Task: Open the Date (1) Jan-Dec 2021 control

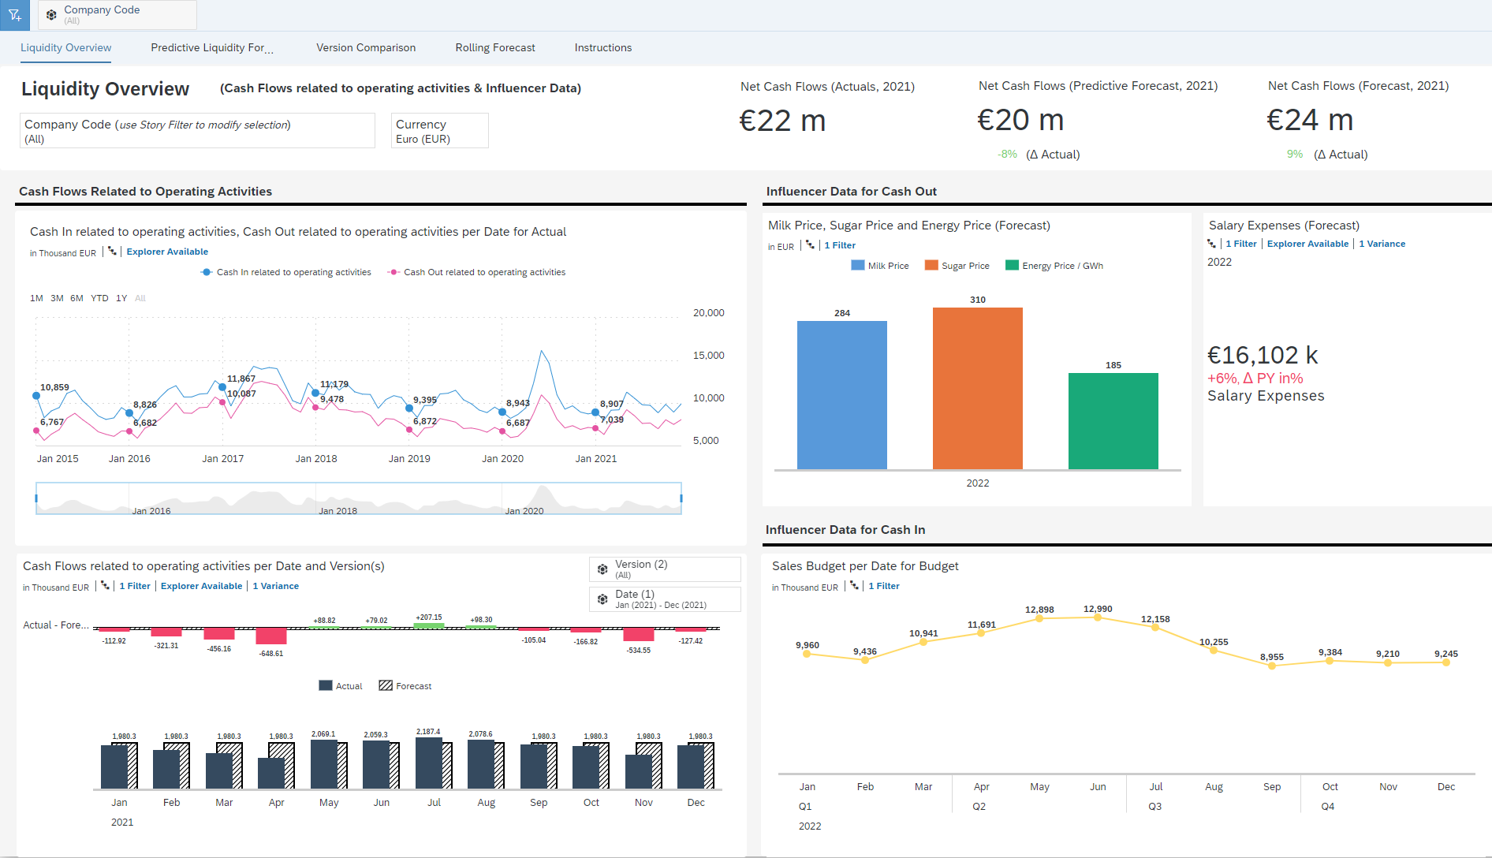Action: (665, 599)
